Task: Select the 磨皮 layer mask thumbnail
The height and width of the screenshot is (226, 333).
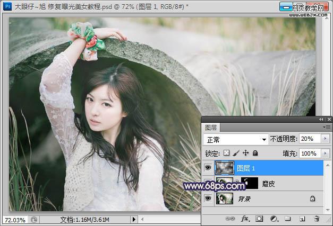Action: pos(250,183)
